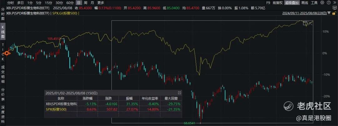Click the 振幅 column header
This screenshot has width=338, height=126.
[x=129, y=98]
